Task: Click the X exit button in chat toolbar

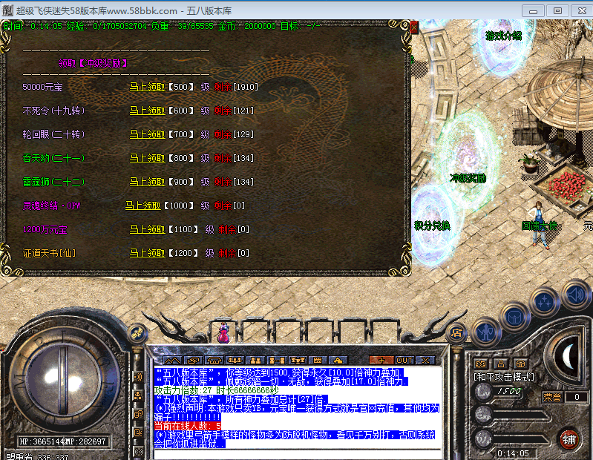Action: pyautogui.click(x=425, y=361)
